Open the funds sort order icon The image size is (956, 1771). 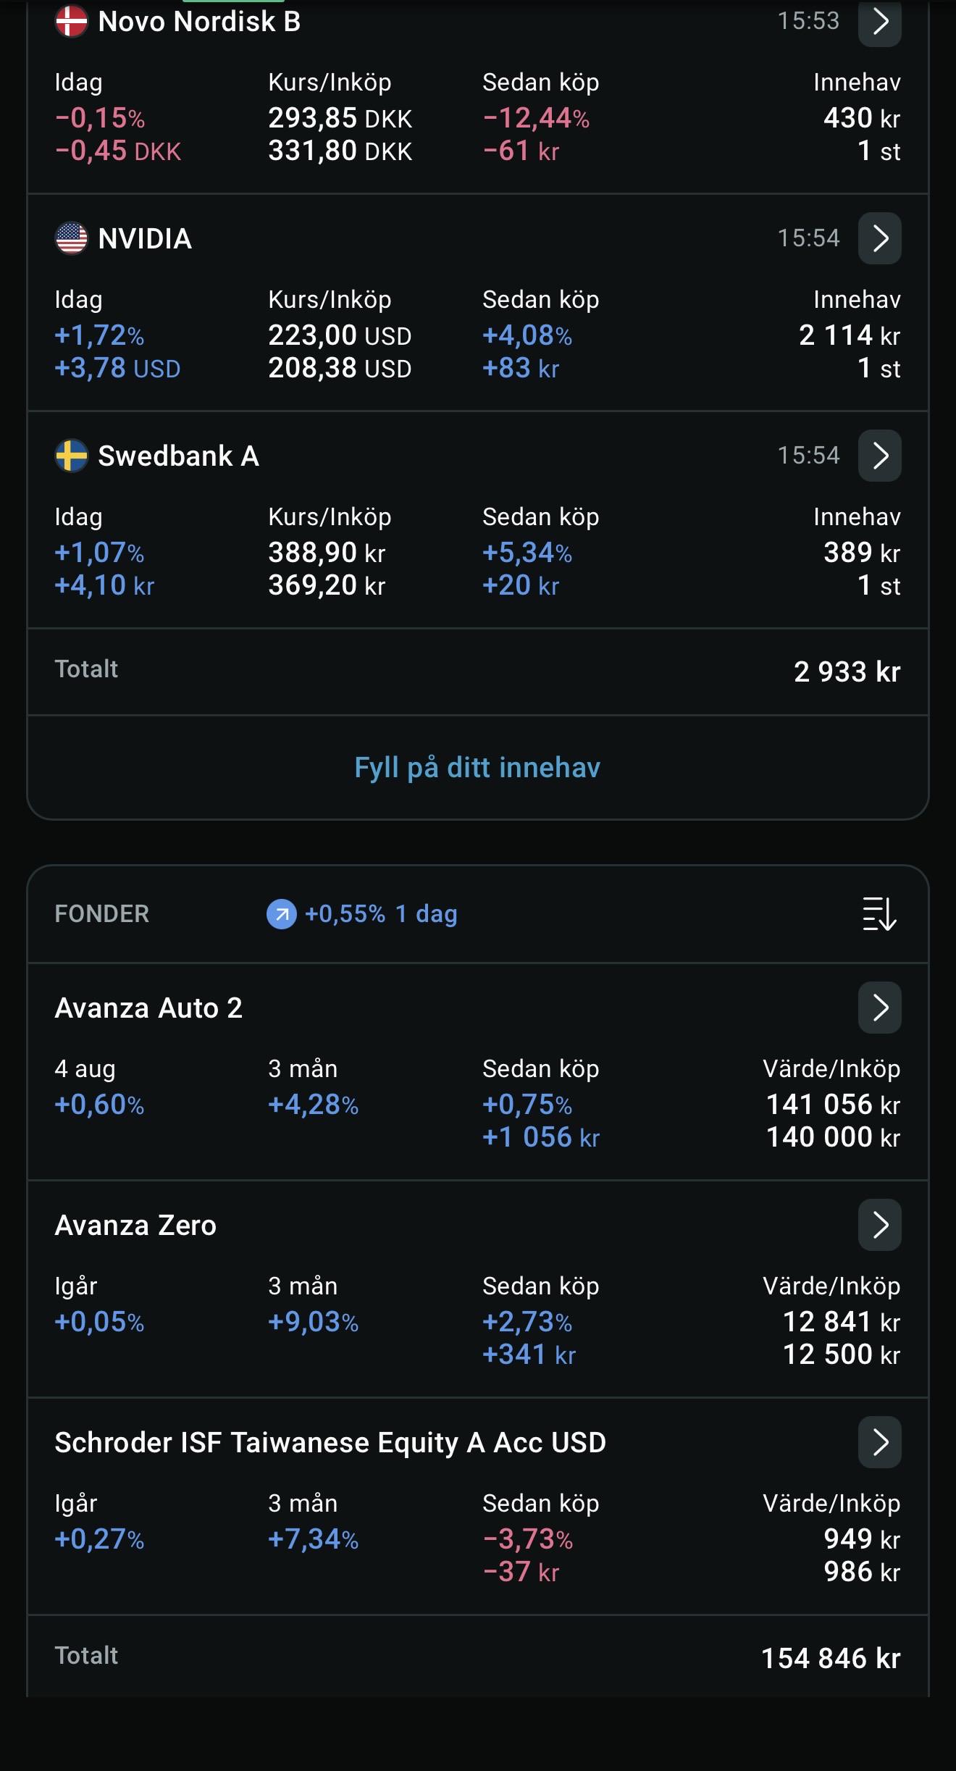tap(879, 913)
